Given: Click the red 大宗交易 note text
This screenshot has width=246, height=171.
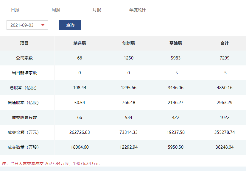Looking at the screenshot, I should 51,164.
